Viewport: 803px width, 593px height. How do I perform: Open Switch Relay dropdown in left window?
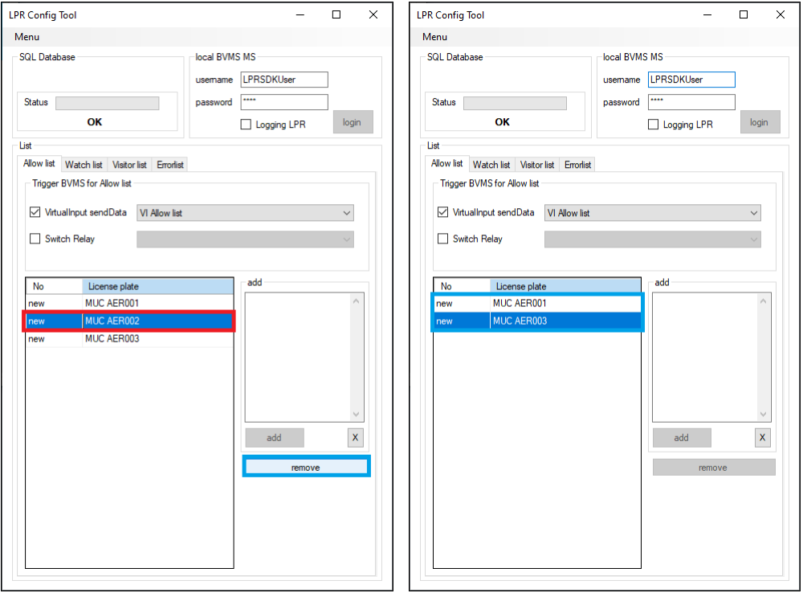click(245, 239)
